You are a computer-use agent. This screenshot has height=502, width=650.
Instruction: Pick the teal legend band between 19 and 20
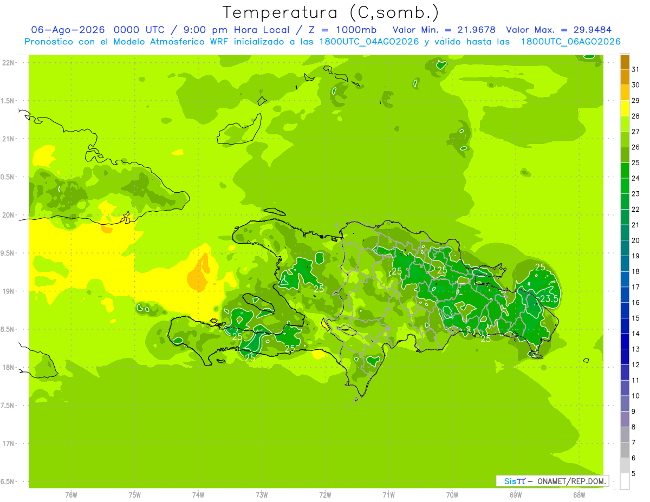(625, 248)
